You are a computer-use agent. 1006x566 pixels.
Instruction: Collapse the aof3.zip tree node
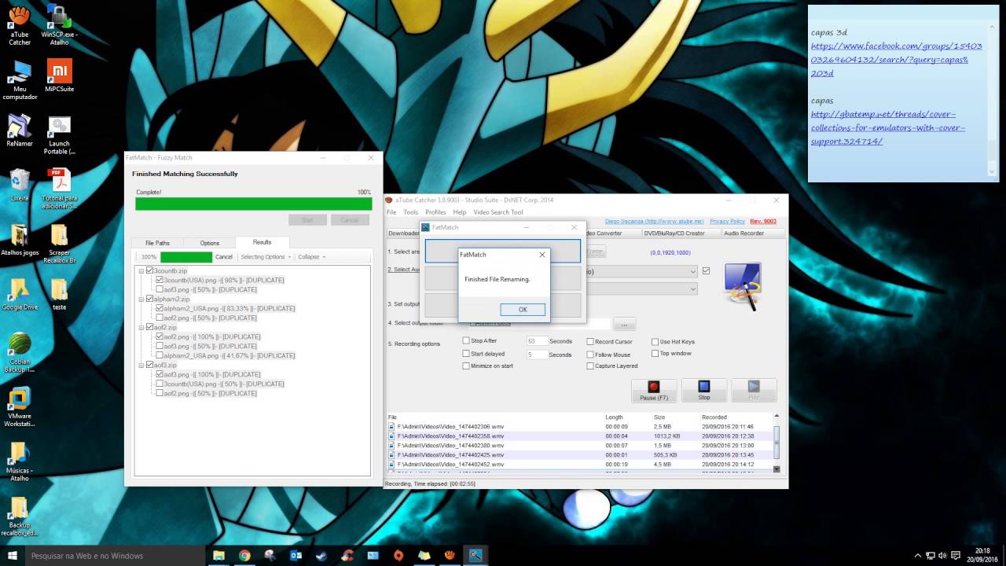141,365
